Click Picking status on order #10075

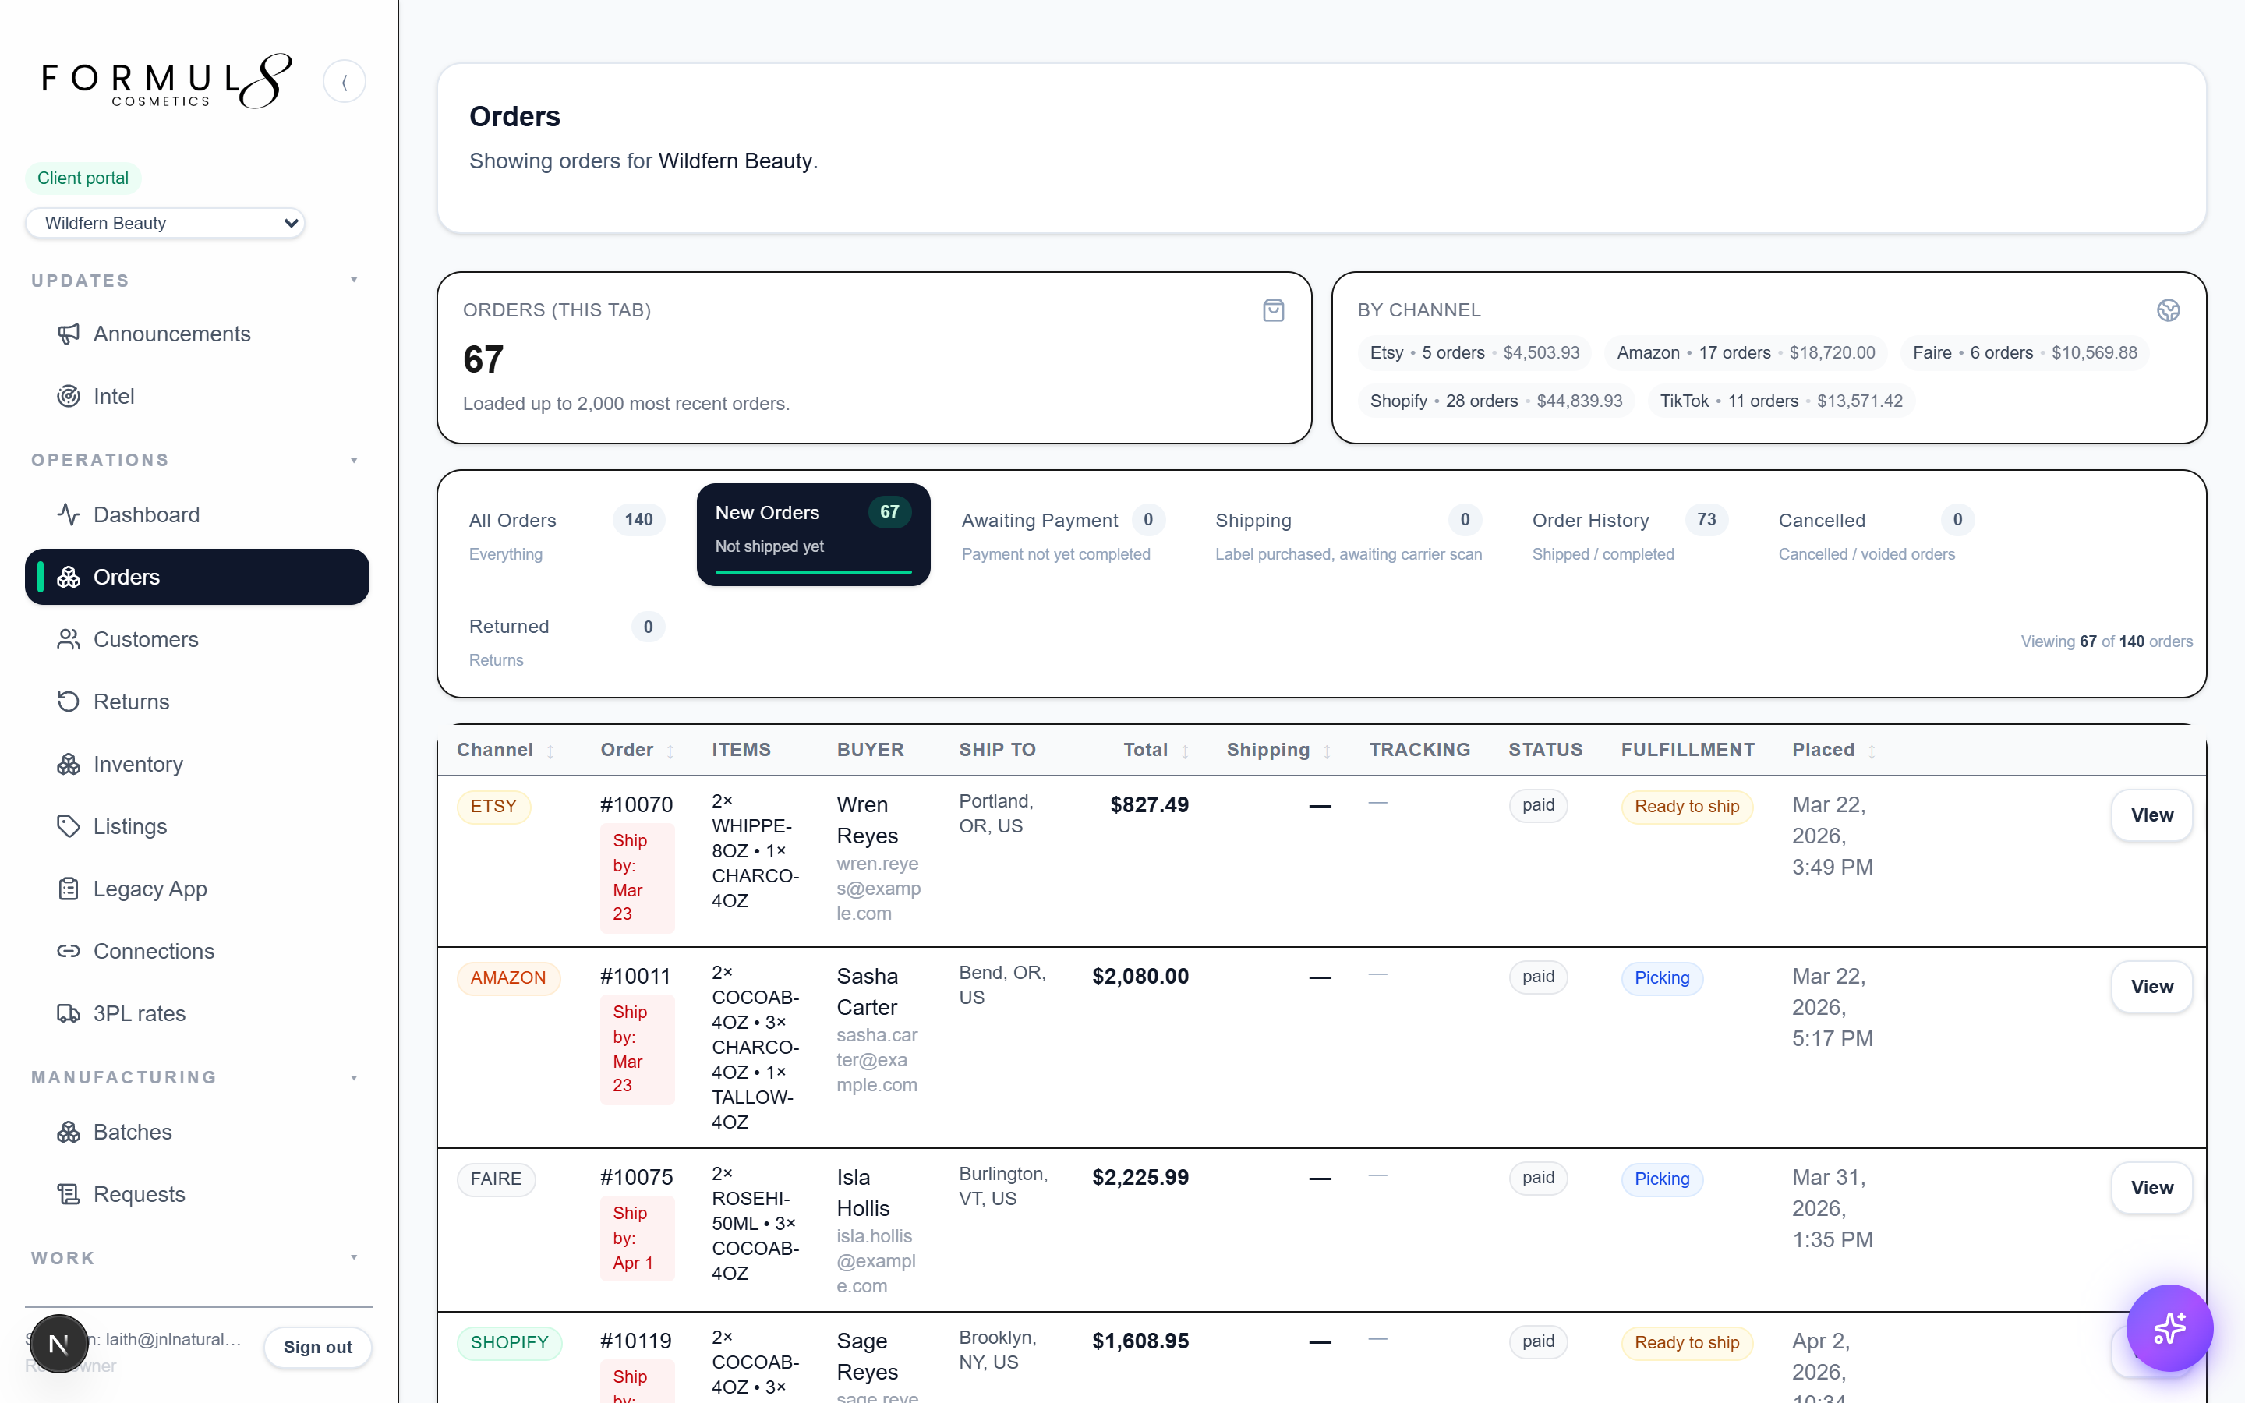click(1661, 1179)
